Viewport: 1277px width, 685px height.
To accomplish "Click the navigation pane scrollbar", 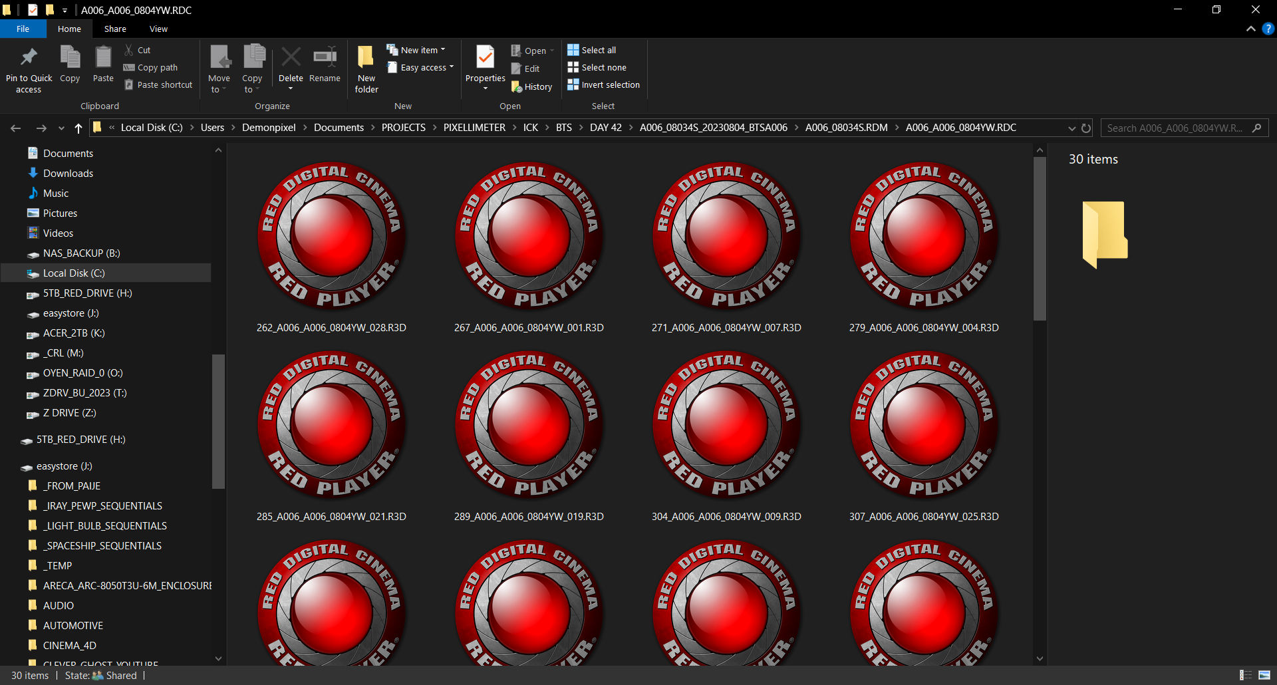I will [218, 421].
